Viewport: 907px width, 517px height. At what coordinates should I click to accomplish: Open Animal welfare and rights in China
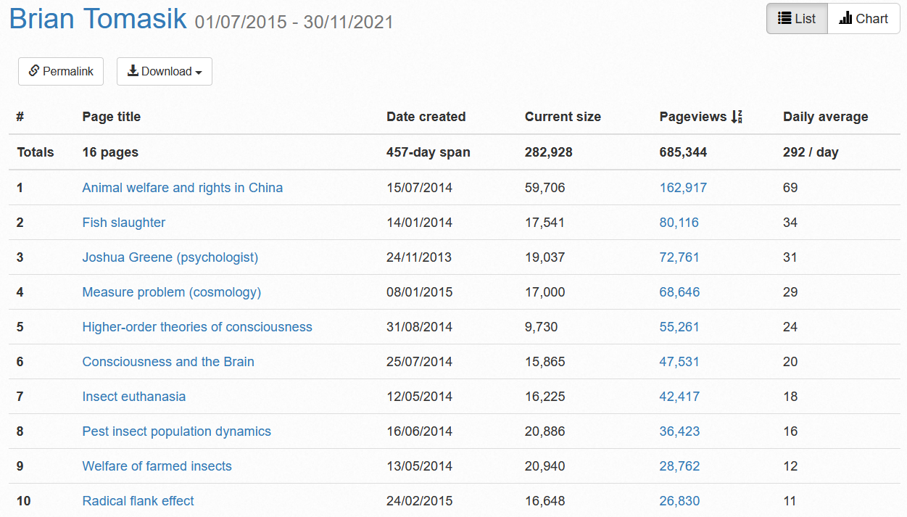182,188
